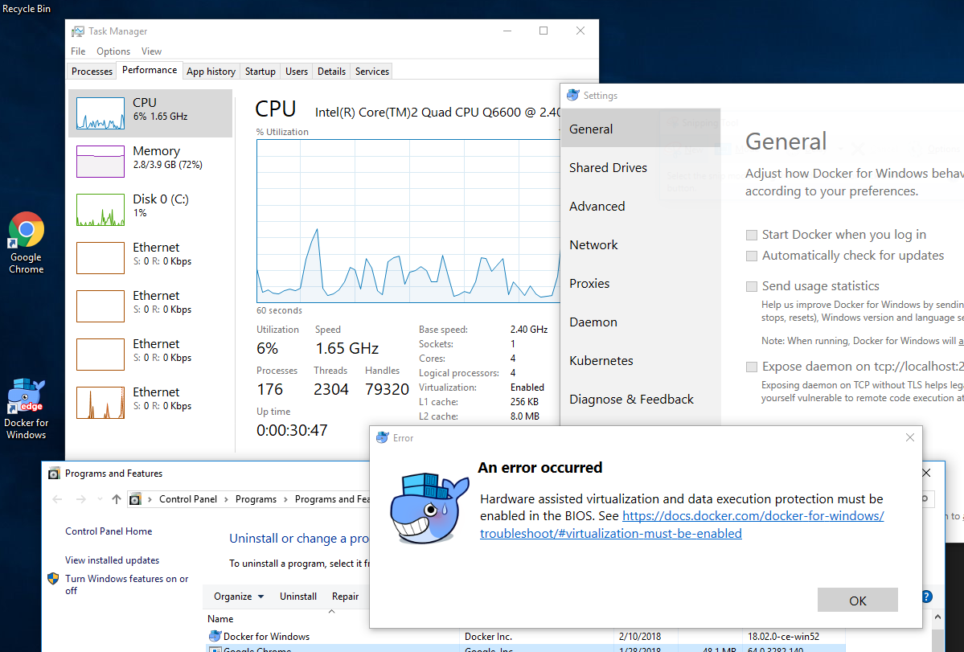Toggle Expose daemon on tcp://localhost checkbox
The image size is (964, 652).
point(751,367)
